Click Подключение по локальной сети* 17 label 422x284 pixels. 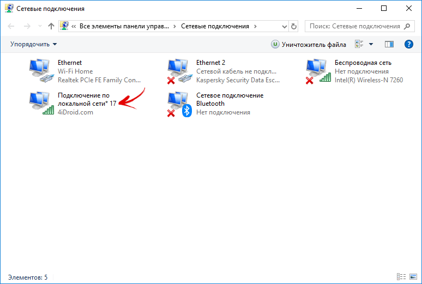point(87,99)
